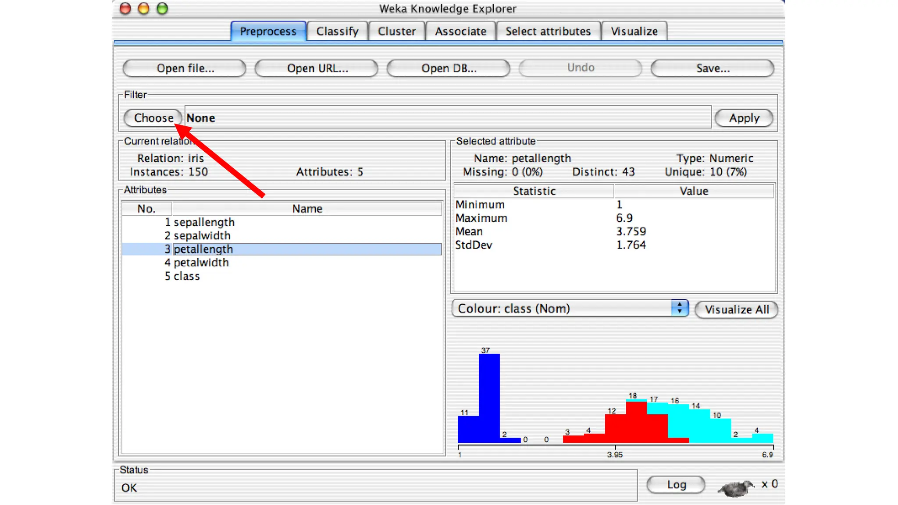
Task: Click the green zoom window button
Action: click(x=162, y=8)
